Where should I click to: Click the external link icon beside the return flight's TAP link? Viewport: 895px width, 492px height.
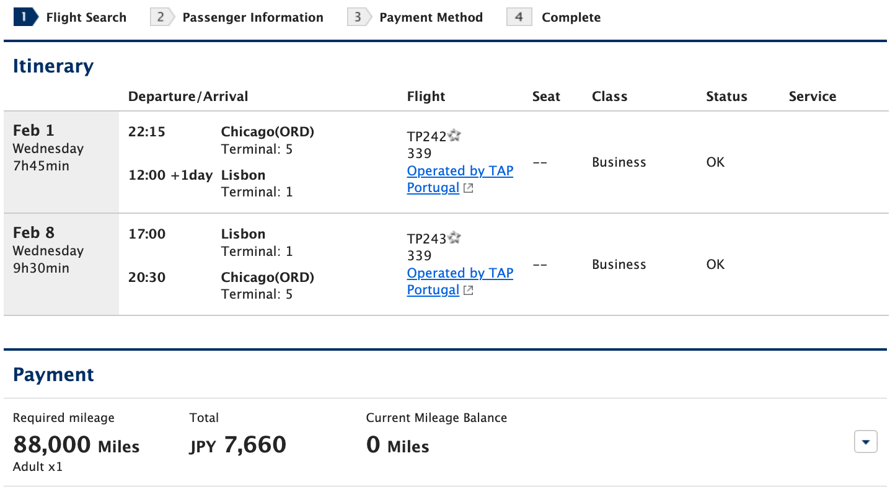[468, 290]
